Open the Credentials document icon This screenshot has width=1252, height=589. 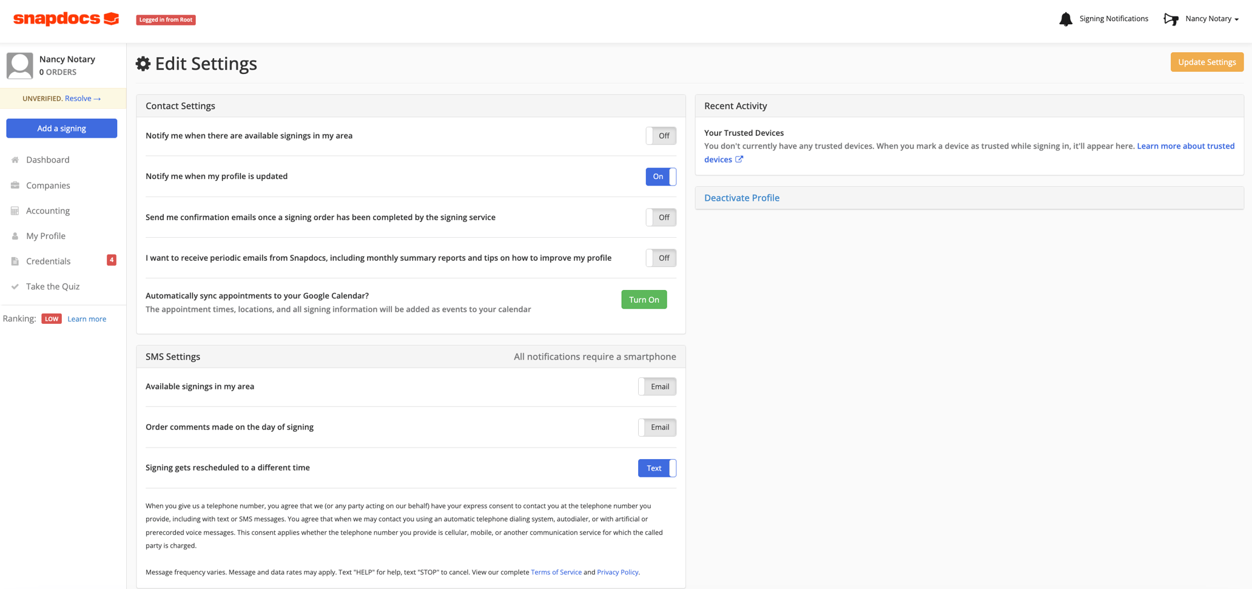click(x=15, y=261)
